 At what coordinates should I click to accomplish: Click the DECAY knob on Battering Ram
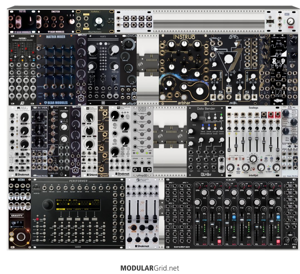click(x=125, y=127)
